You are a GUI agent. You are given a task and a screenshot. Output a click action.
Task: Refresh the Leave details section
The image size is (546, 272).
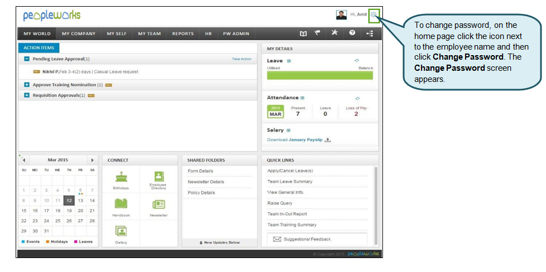click(x=357, y=60)
